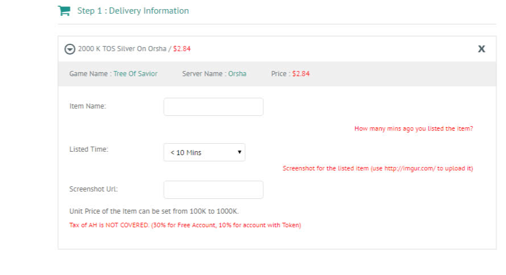Click the red $2.84 price in the title row
506x275 pixels.
coord(182,49)
